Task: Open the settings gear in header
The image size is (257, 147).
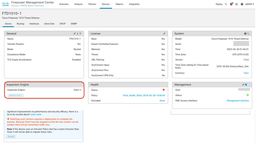Action: pos(236,4)
